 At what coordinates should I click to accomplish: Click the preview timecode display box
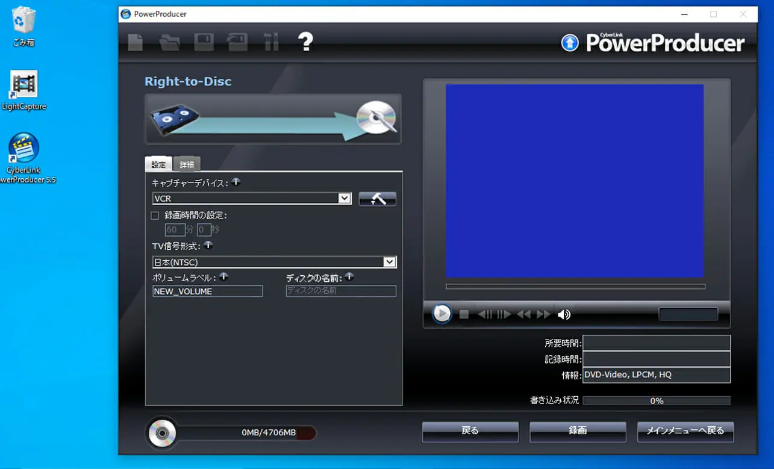tap(688, 314)
